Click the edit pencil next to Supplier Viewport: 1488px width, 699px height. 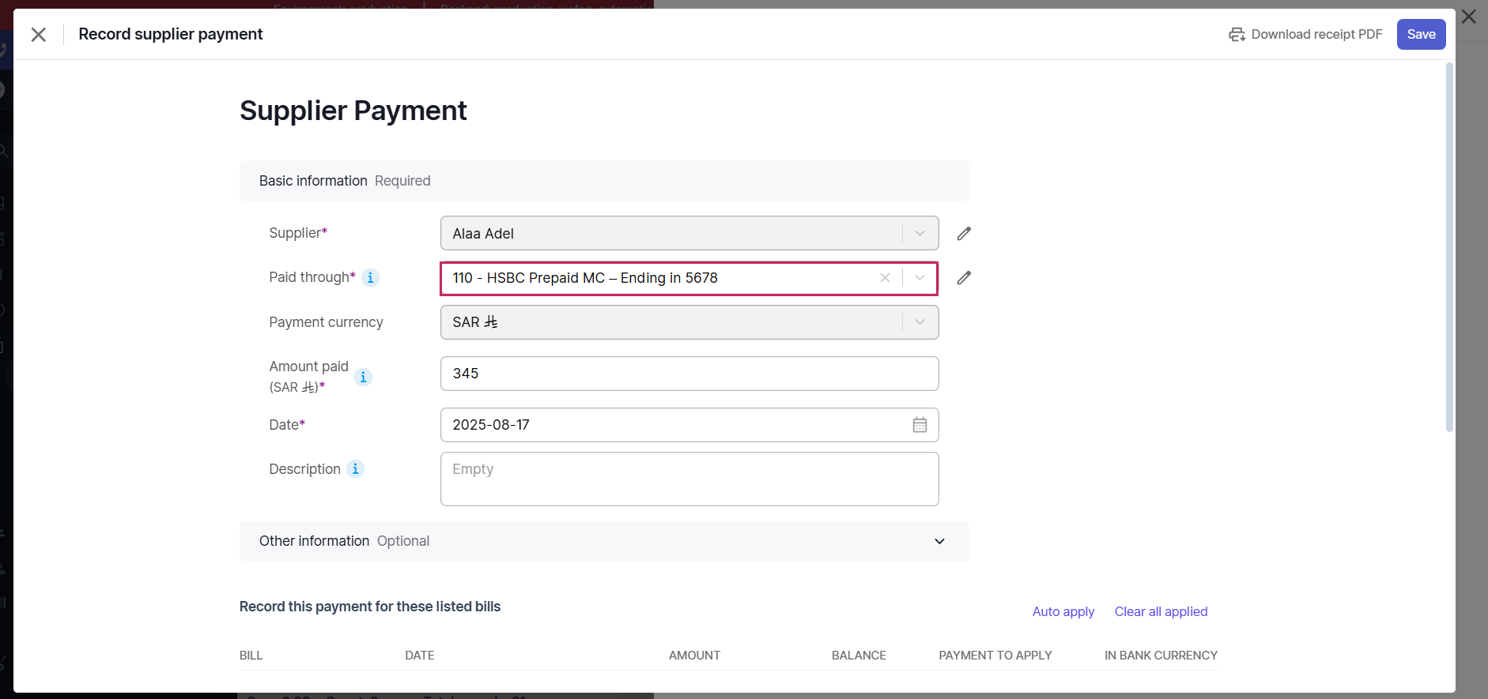(x=963, y=234)
